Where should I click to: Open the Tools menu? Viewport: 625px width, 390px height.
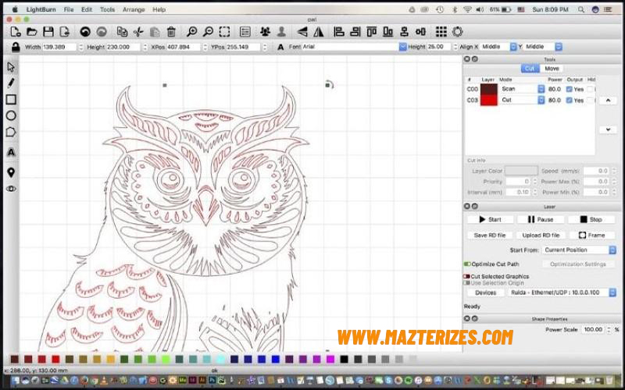click(x=107, y=9)
